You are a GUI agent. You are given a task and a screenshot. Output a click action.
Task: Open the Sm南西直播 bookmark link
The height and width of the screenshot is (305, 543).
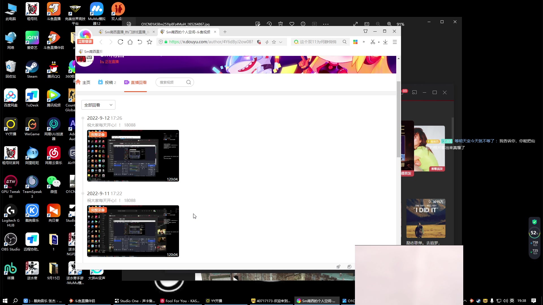(90, 51)
